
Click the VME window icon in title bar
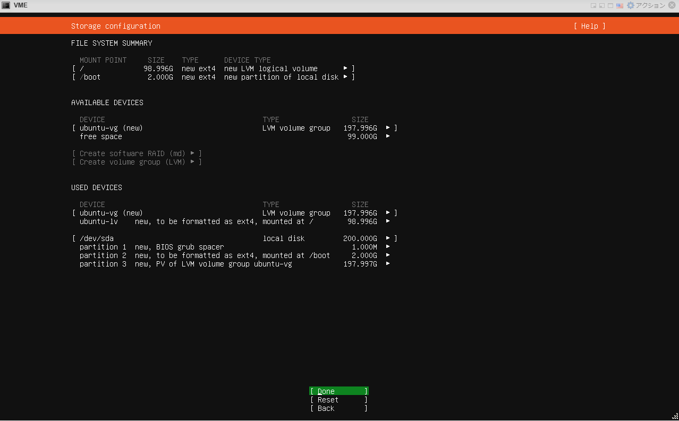point(6,5)
